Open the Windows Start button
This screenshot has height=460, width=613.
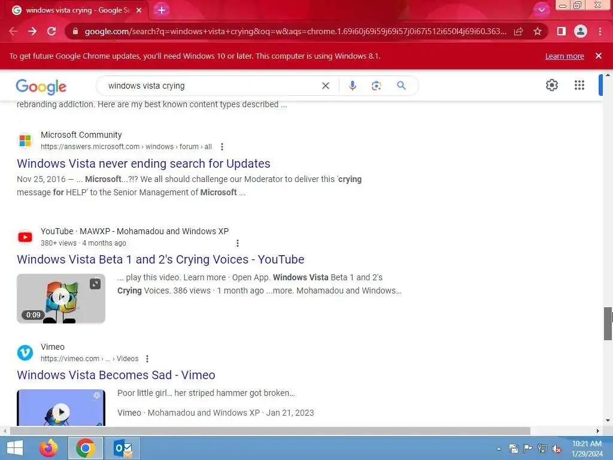click(15, 448)
